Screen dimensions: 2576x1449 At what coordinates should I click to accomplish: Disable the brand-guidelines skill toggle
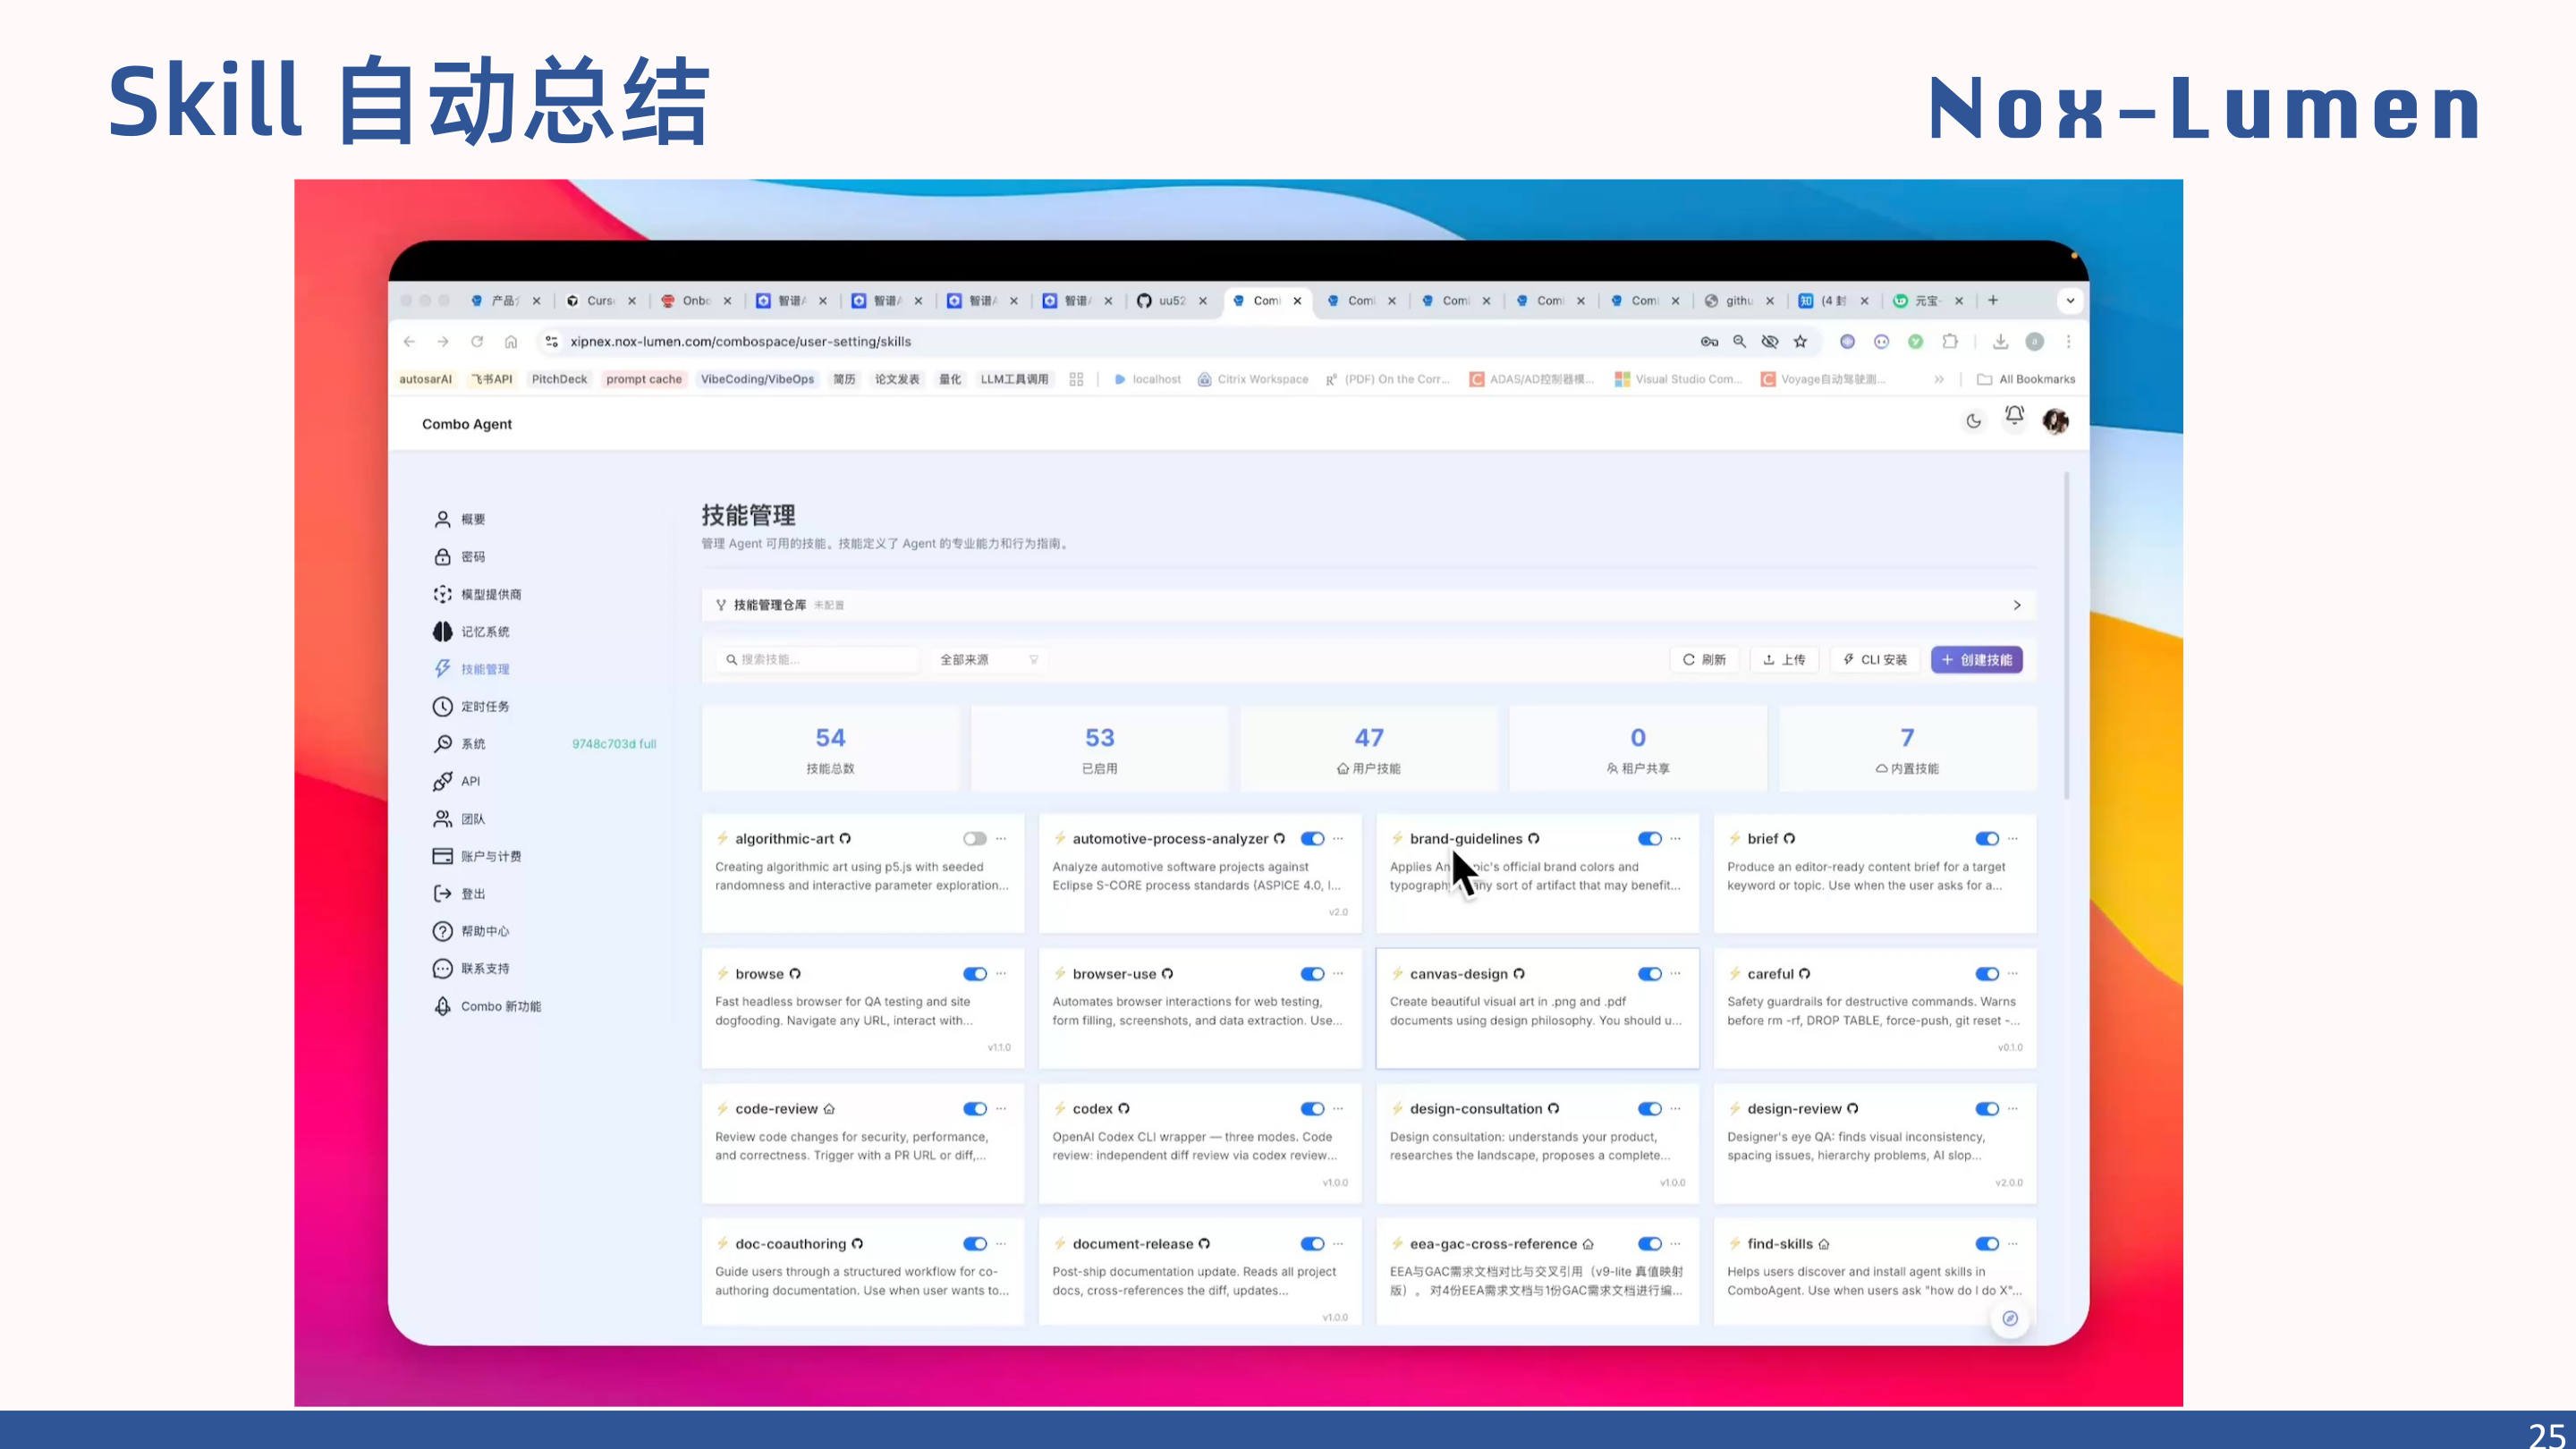pos(1650,838)
